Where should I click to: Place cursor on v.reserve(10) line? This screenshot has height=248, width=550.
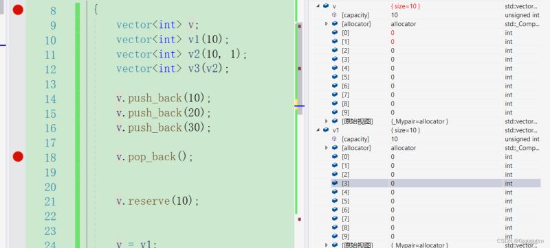pos(157,201)
